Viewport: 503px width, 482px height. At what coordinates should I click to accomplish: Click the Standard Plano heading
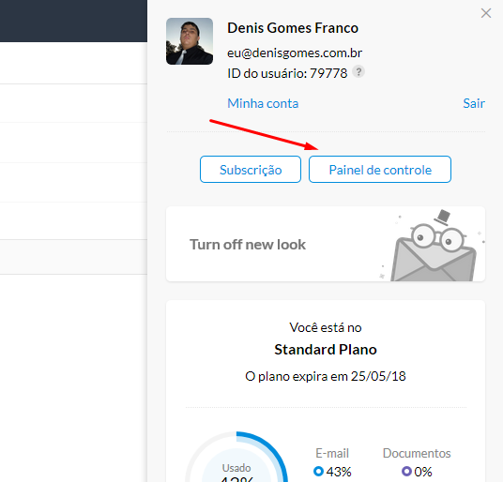click(x=326, y=350)
